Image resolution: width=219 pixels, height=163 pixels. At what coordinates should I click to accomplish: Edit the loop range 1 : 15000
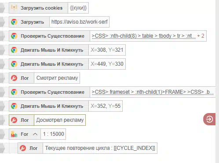[x=53, y=134]
